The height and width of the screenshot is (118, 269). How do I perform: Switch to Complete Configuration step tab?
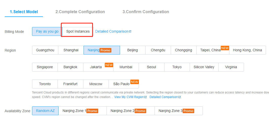(80, 12)
